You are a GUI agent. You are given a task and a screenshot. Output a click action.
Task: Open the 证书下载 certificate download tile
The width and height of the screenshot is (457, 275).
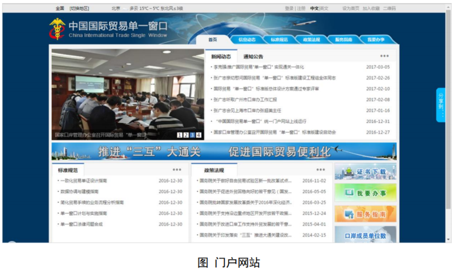(365, 172)
